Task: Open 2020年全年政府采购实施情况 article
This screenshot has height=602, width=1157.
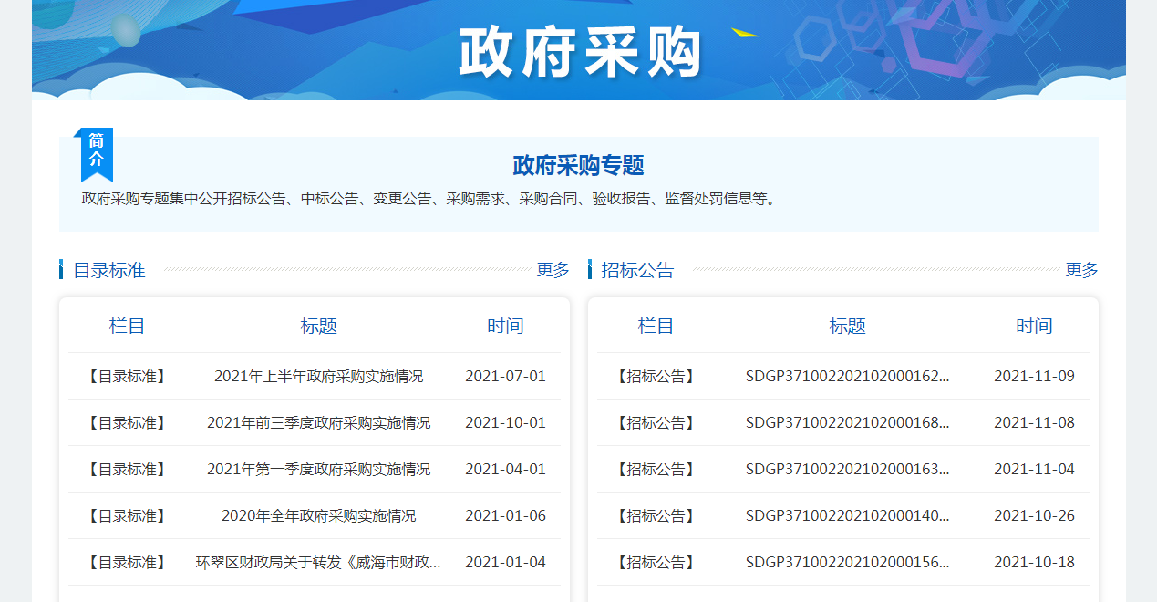Action: 318,515
